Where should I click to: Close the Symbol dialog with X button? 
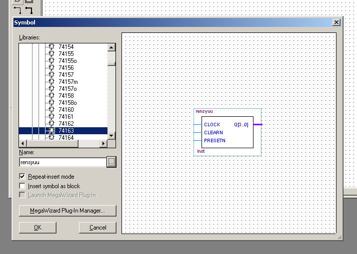336,22
